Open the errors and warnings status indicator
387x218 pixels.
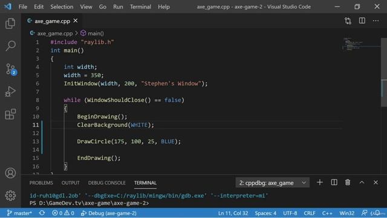click(63, 213)
